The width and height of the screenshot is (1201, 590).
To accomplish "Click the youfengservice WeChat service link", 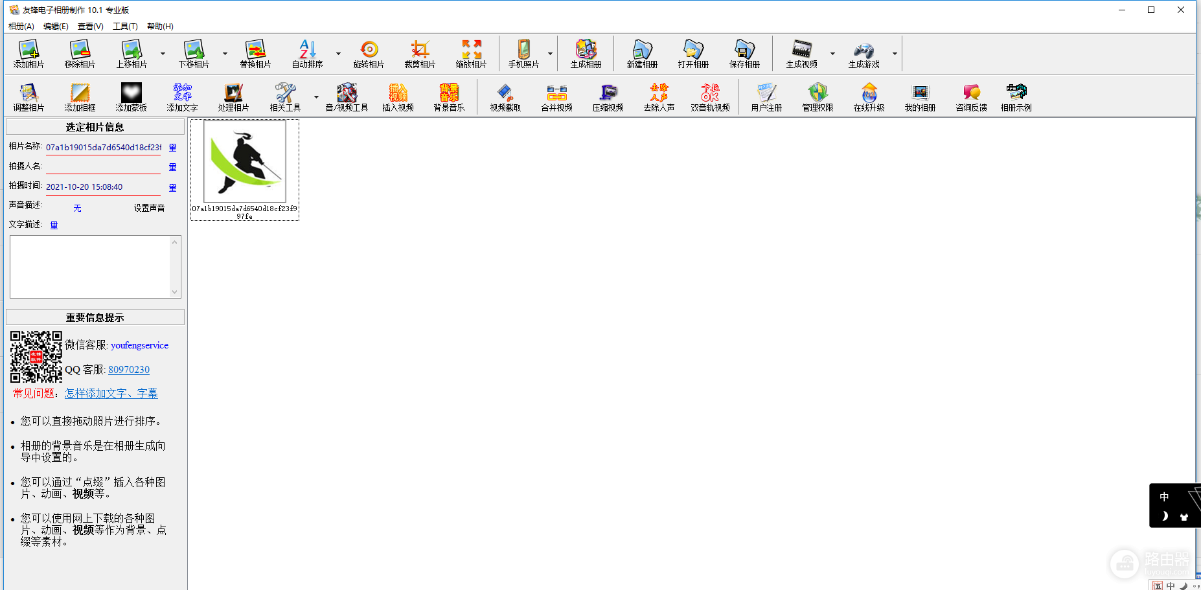I will click(139, 345).
